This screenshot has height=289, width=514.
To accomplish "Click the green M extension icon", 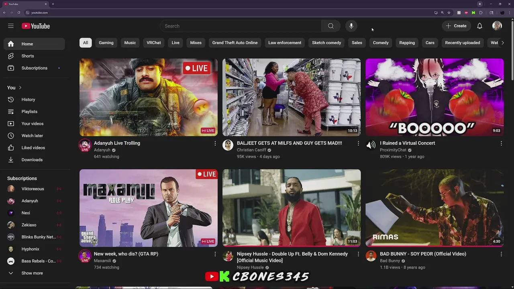I will pos(473,13).
